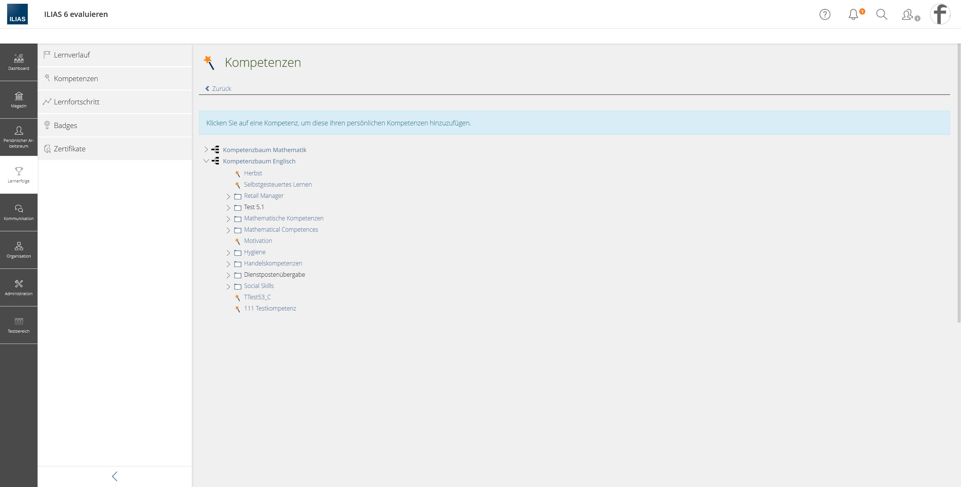Screen dimensions: 961x487
Task: Open the Help question mark icon
Action: click(x=825, y=14)
